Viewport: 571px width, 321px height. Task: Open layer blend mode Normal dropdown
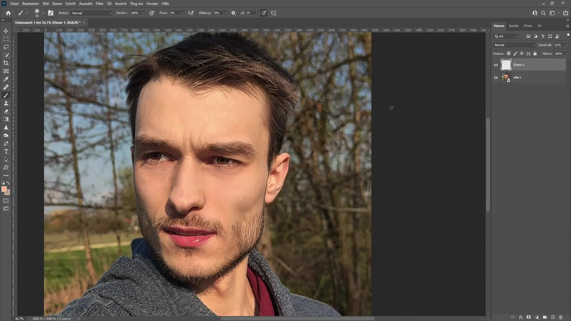pyautogui.click(x=514, y=45)
